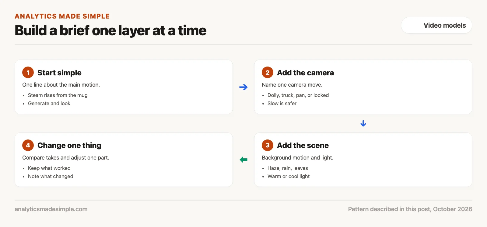
Task: Click the bullet "Keep what worked"
Action: click(x=49, y=168)
